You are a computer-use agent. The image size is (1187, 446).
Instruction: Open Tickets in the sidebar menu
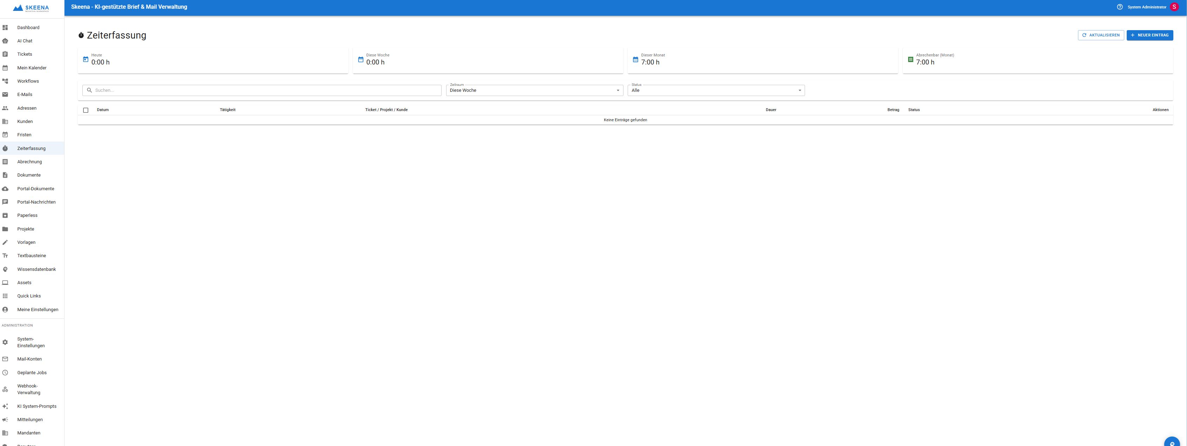[25, 54]
